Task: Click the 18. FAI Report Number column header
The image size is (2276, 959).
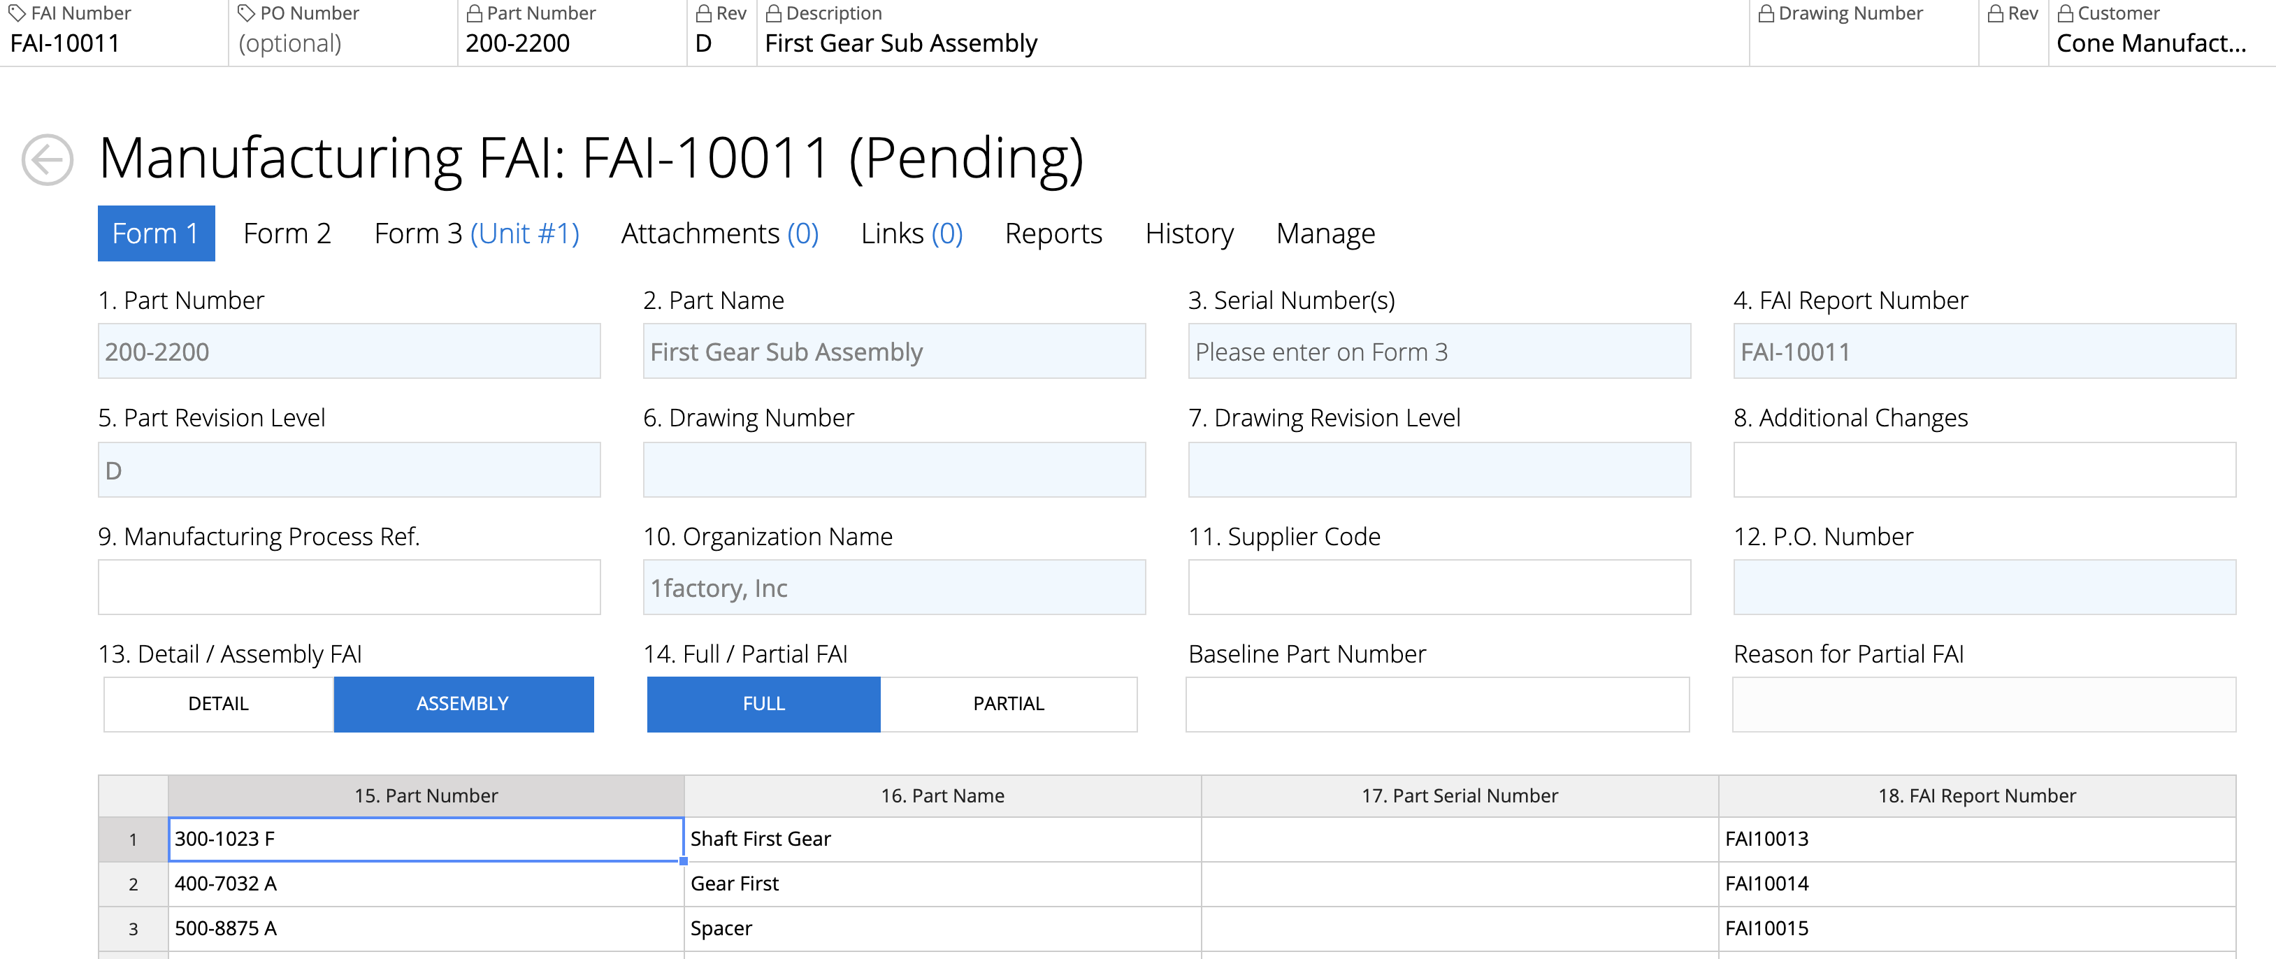Action: [1978, 795]
